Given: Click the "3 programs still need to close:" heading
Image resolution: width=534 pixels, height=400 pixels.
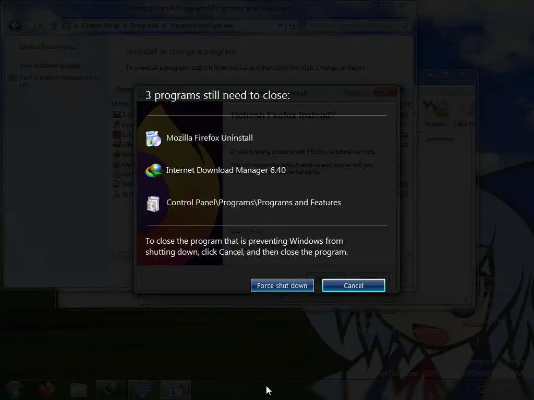Looking at the screenshot, I should point(217,95).
